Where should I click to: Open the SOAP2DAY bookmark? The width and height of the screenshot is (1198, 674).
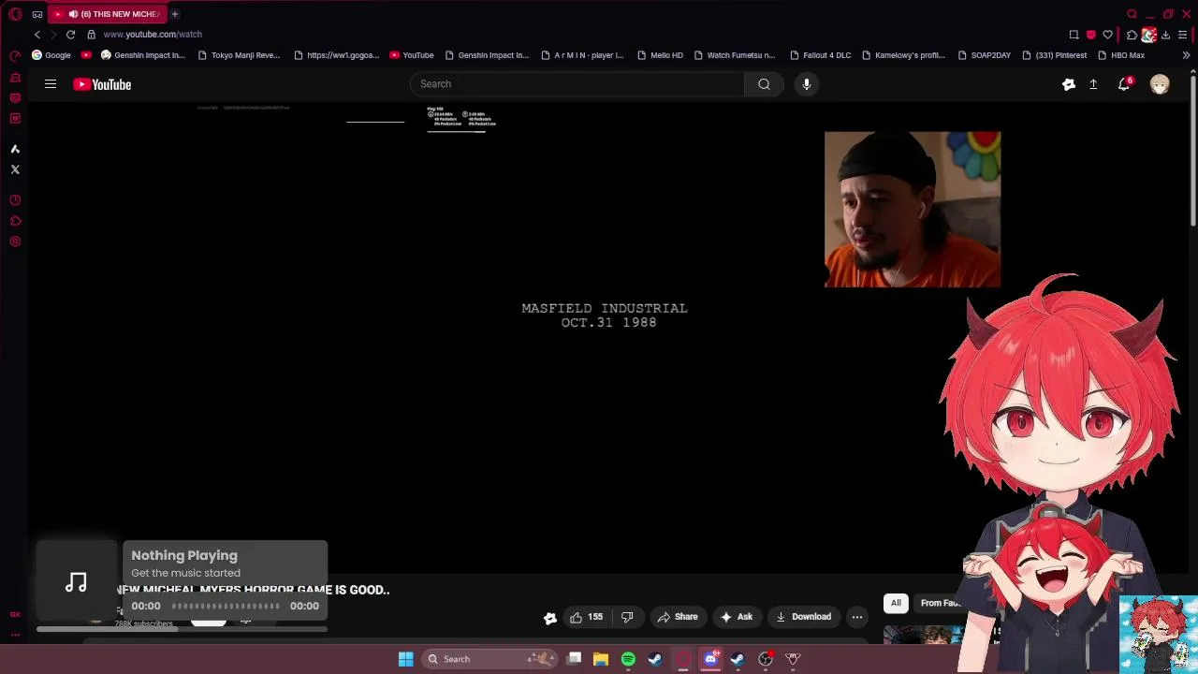tap(984, 55)
